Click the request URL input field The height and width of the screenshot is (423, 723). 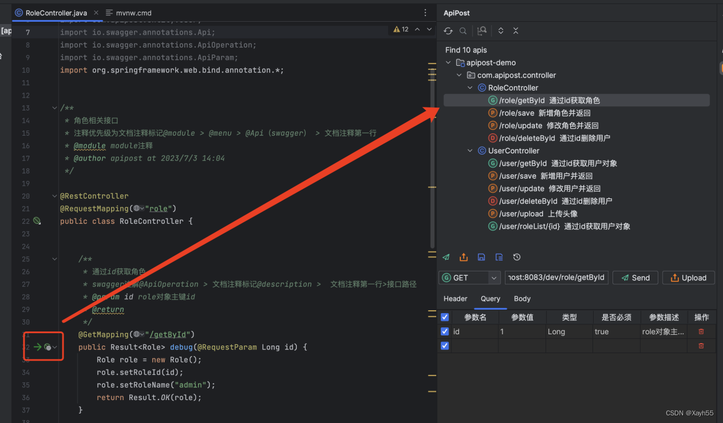pos(556,277)
